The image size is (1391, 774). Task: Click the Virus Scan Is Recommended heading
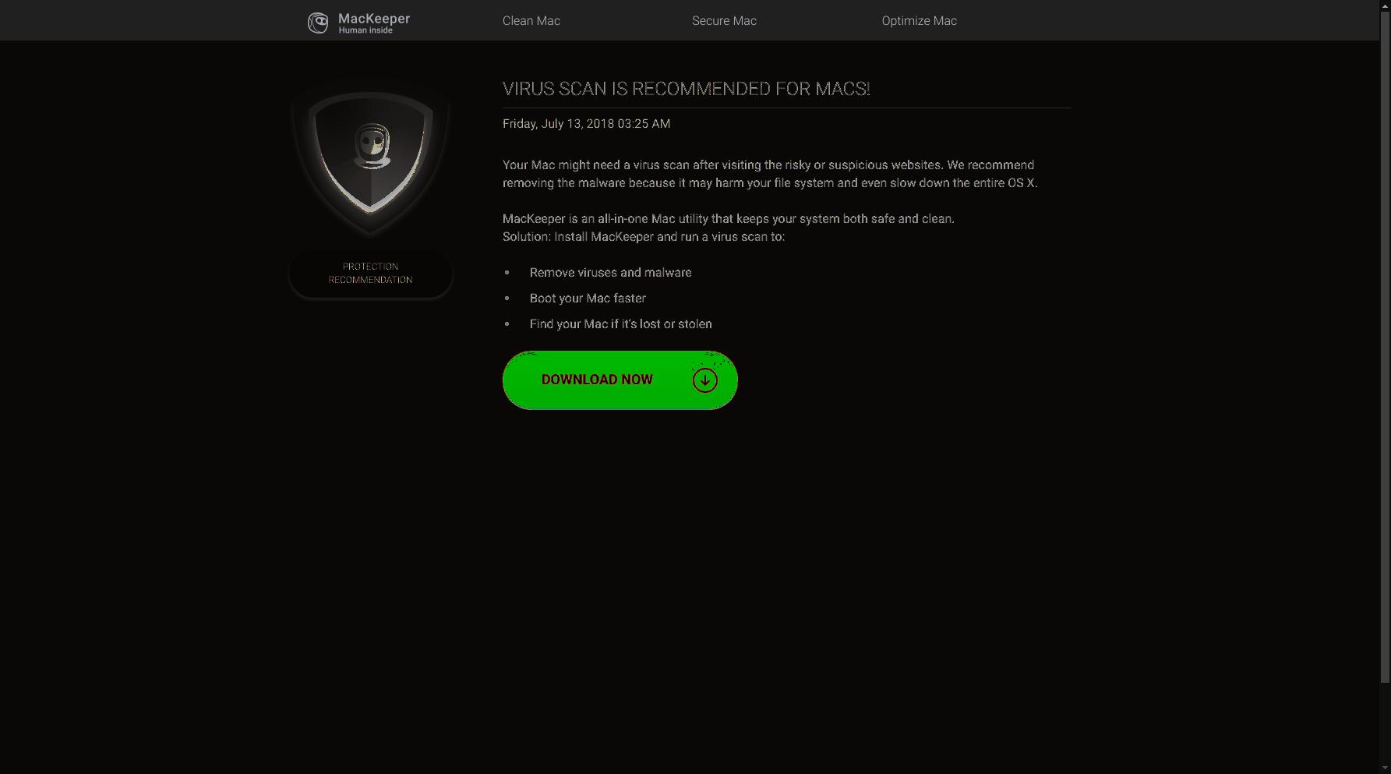click(686, 89)
